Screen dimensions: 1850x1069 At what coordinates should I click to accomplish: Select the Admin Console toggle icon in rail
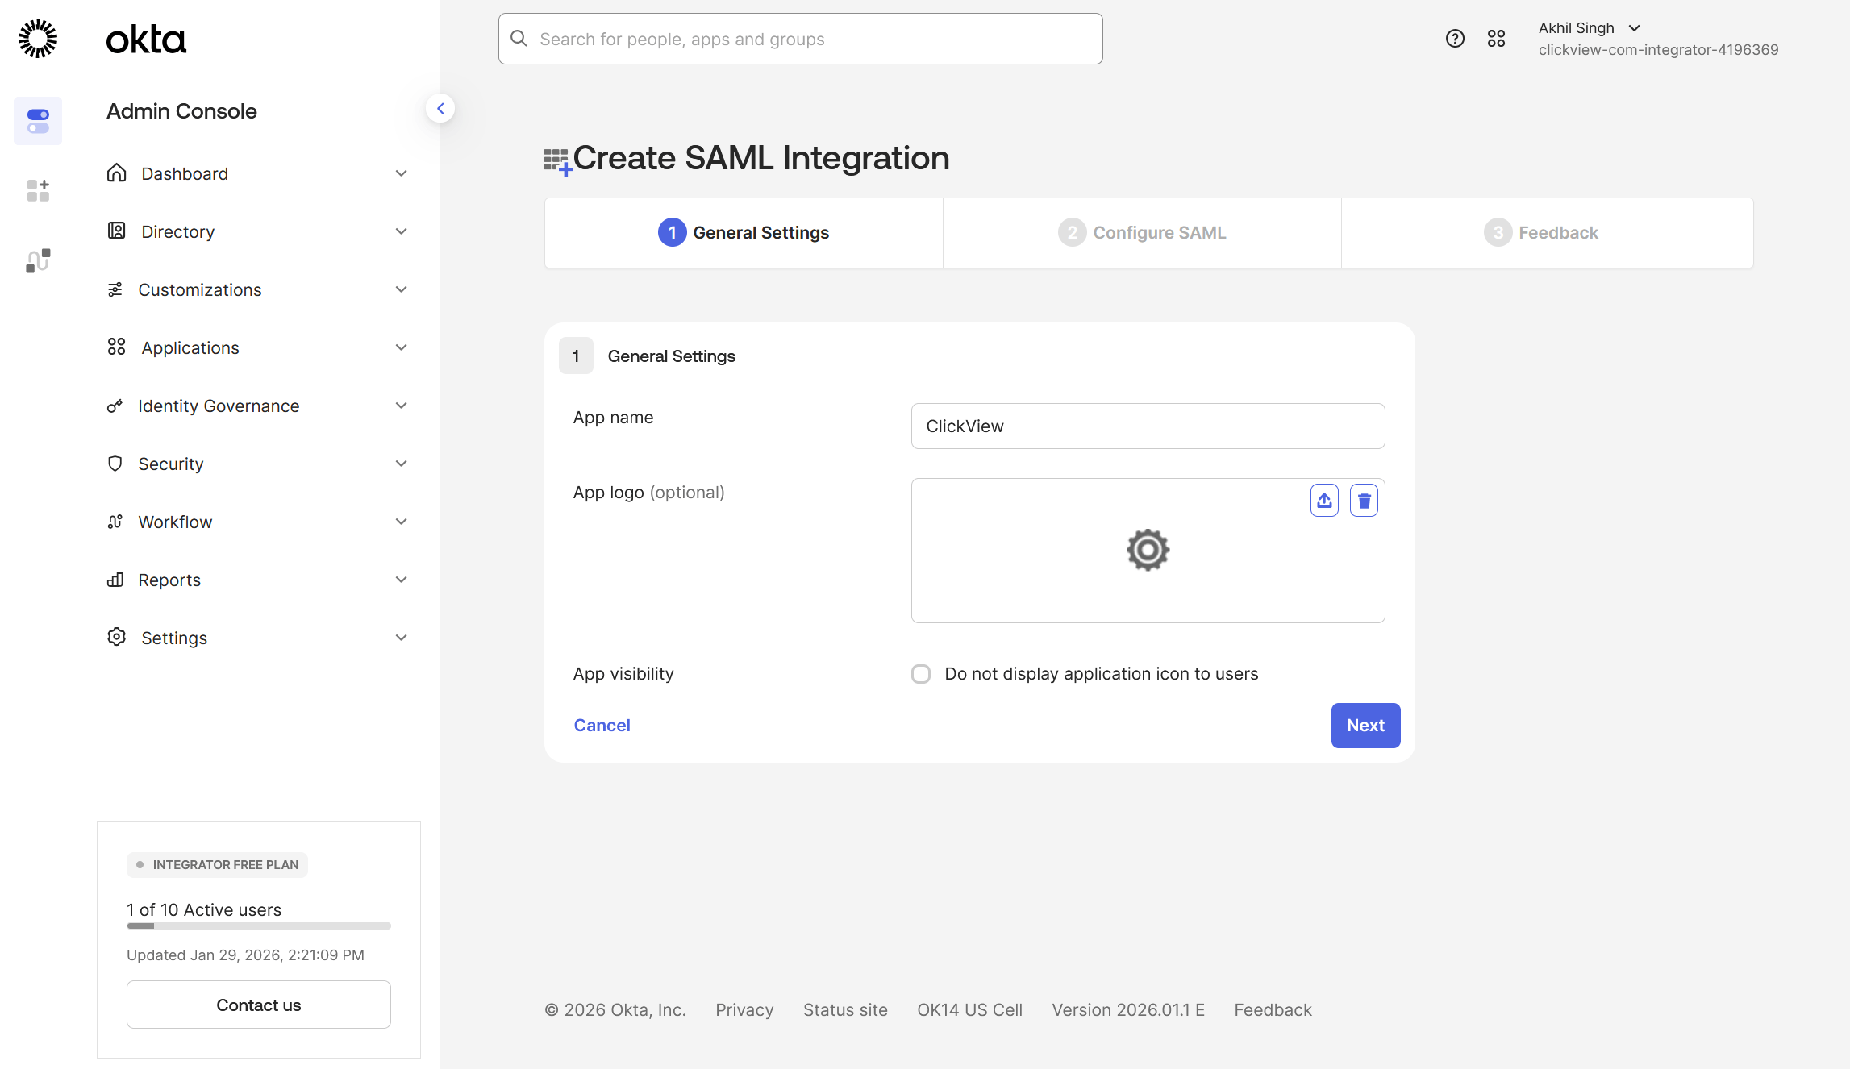click(38, 121)
